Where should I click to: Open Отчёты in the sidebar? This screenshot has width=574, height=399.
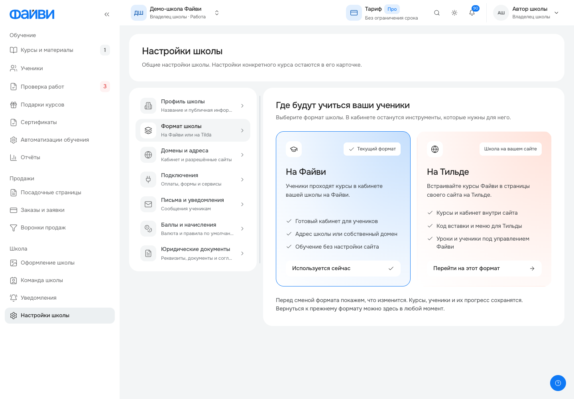tap(60, 157)
